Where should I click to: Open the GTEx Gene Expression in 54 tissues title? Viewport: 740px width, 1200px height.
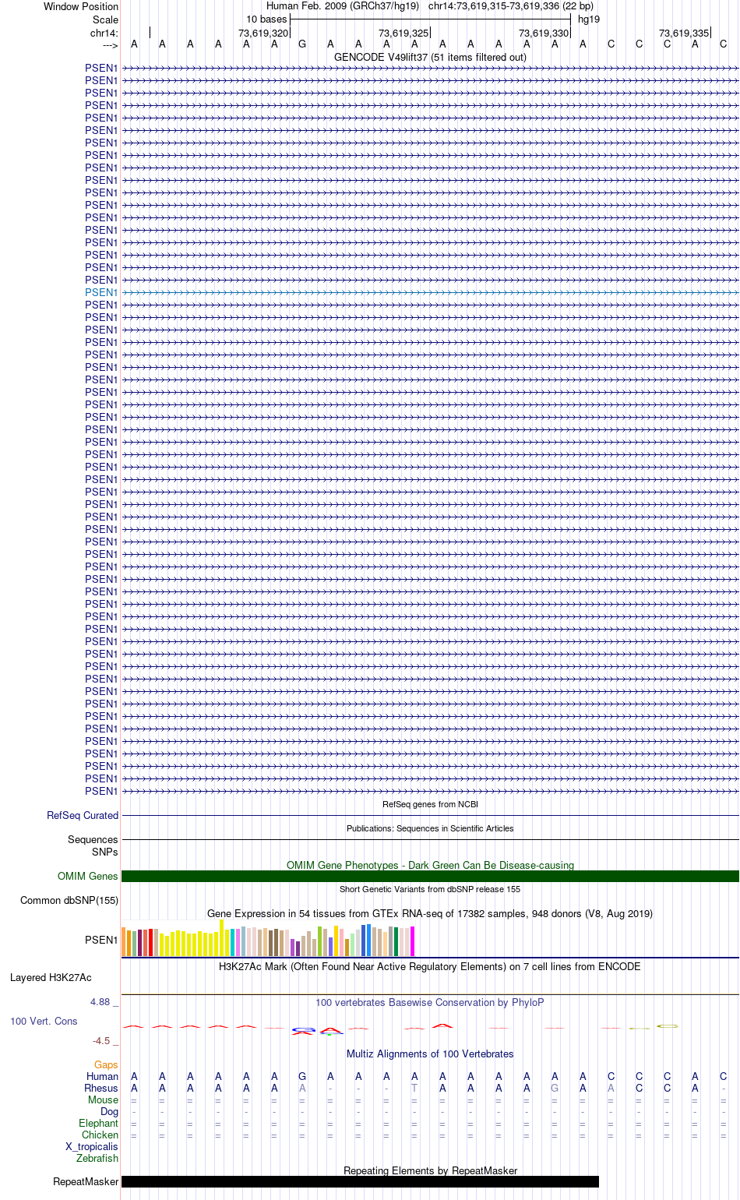pos(430,913)
